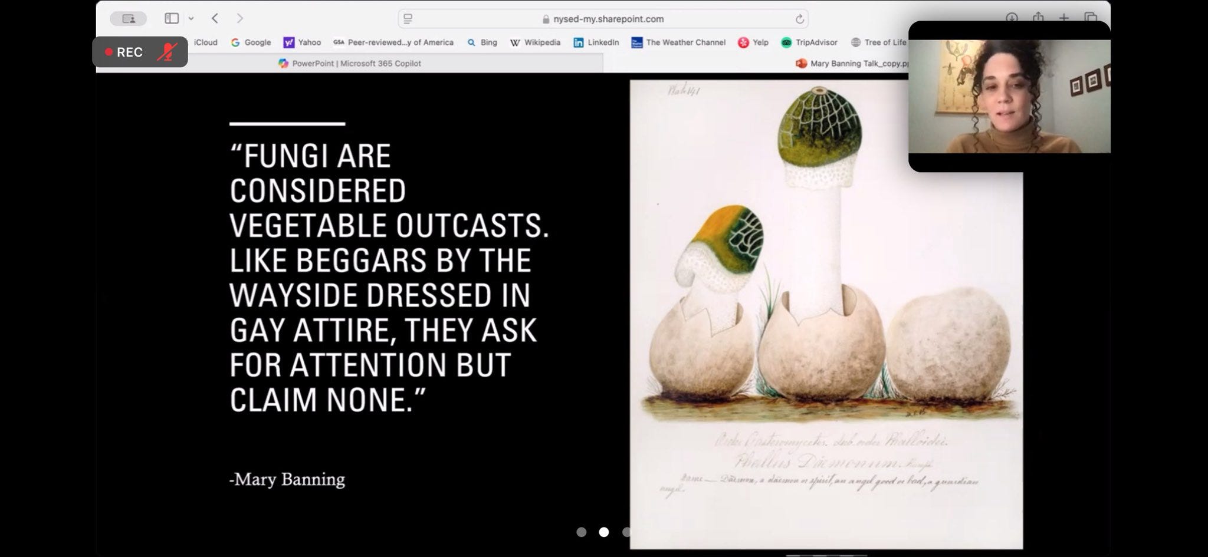The image size is (1208, 557).
Task: Select the second slide pagination dot
Action: coord(603,532)
